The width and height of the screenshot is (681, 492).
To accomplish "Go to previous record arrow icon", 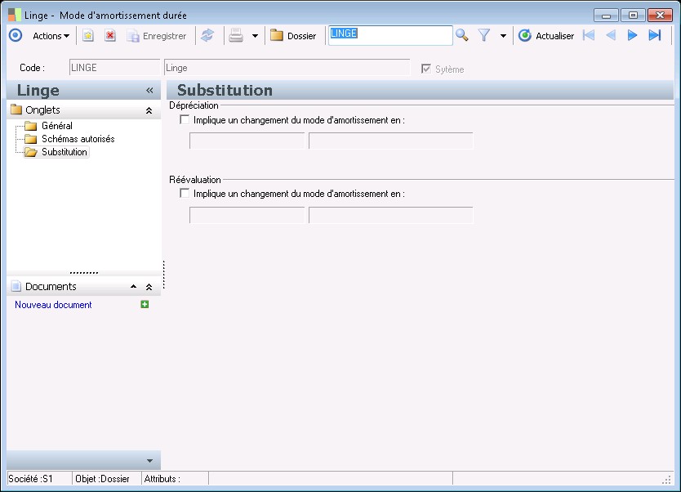I will 611,35.
